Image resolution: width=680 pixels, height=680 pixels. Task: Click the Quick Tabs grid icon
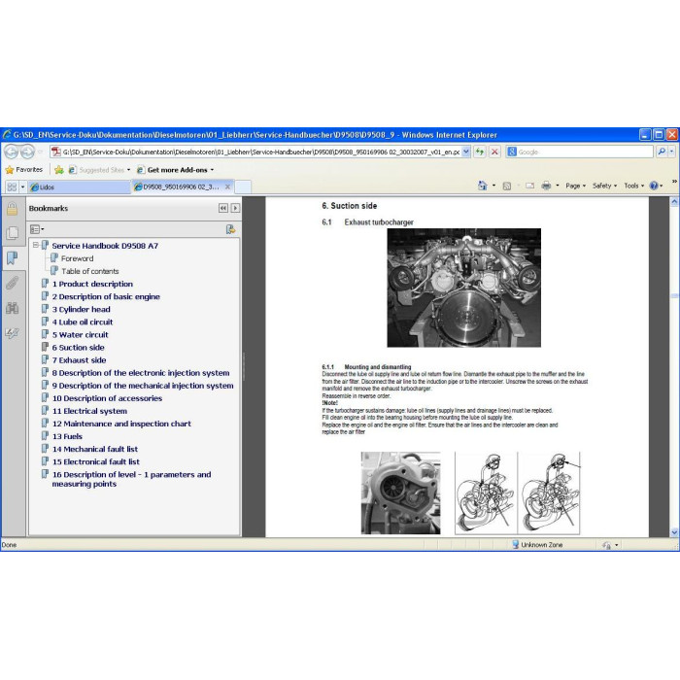(x=12, y=187)
